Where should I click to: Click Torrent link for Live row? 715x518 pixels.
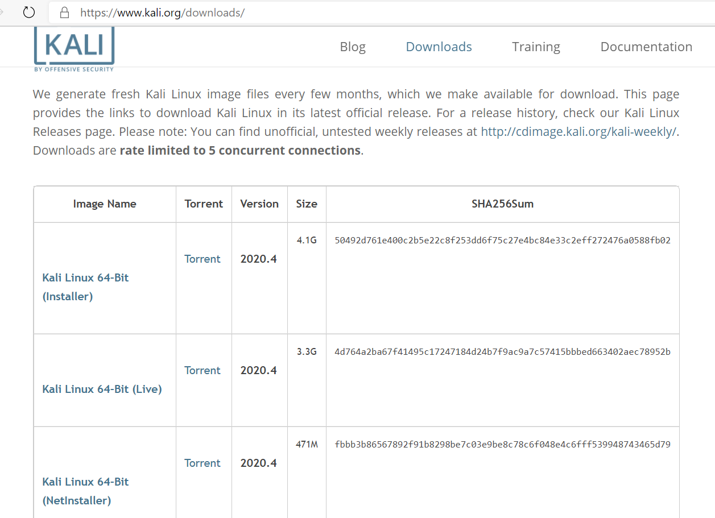[x=202, y=370]
